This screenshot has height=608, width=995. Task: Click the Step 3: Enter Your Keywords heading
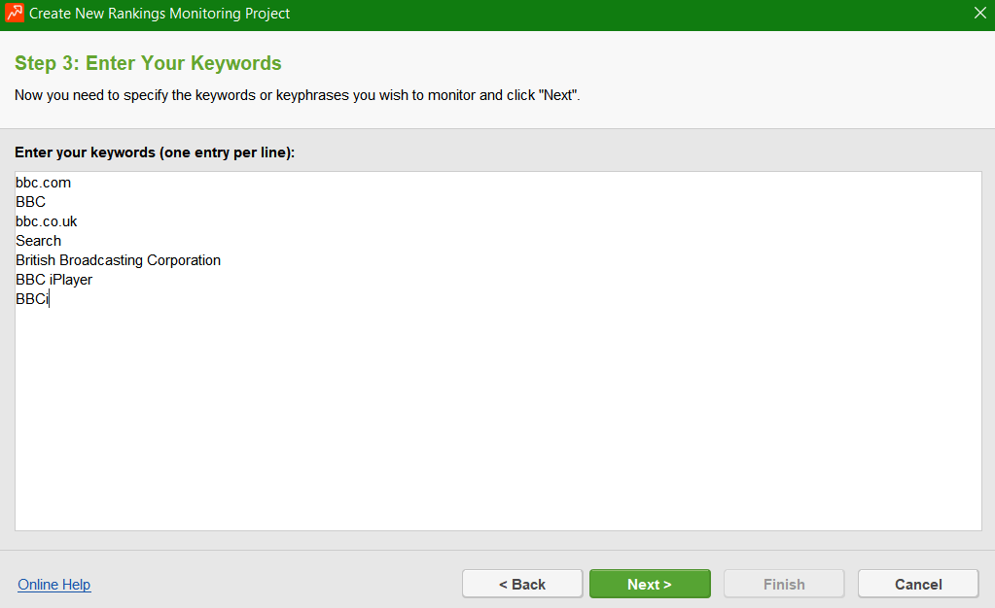(148, 64)
